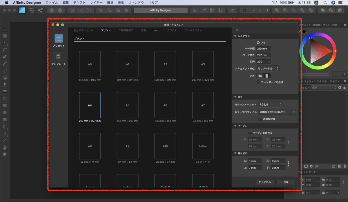Add custom preset plus button next to A4
Image resolution: width=348 pixels, height=202 pixels.
[x=258, y=43]
